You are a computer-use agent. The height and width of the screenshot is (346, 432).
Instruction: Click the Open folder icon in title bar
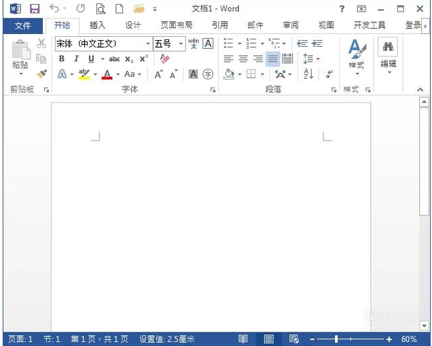(139, 9)
